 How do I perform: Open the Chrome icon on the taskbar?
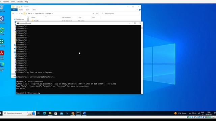(73, 113)
